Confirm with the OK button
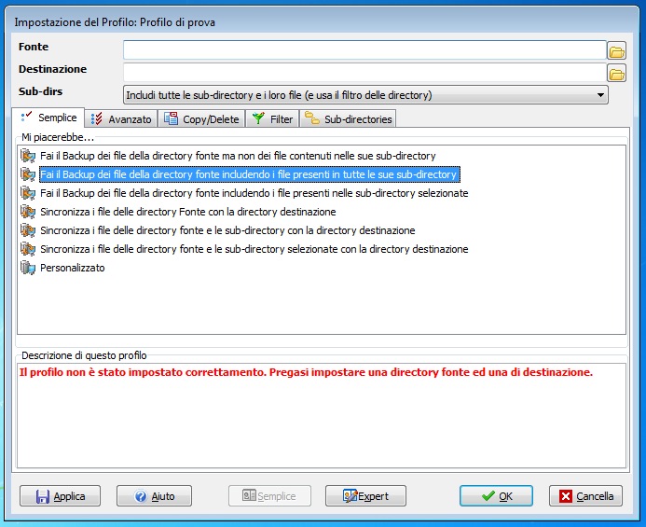The height and width of the screenshot is (527, 646). click(x=497, y=496)
